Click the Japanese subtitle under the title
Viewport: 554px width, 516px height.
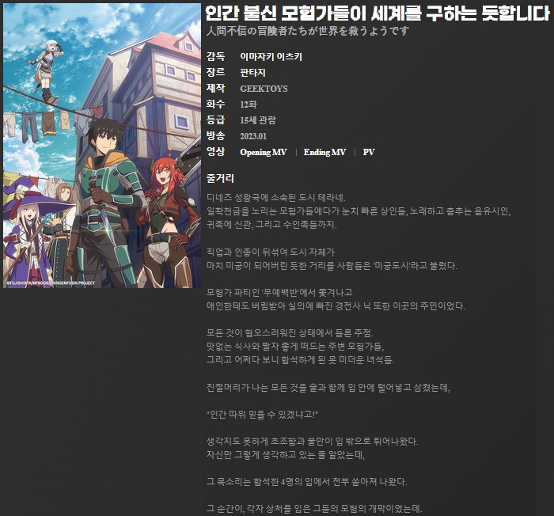pyautogui.click(x=306, y=32)
